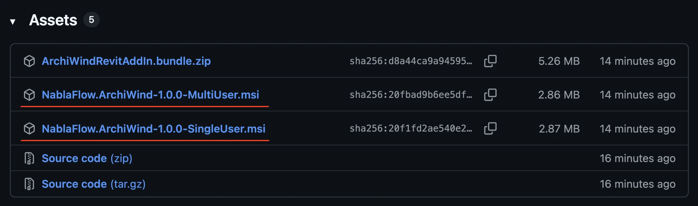Click sha256:20f1fd2ae540e2 hash text
Image resolution: width=698 pixels, height=206 pixels.
[x=410, y=129]
